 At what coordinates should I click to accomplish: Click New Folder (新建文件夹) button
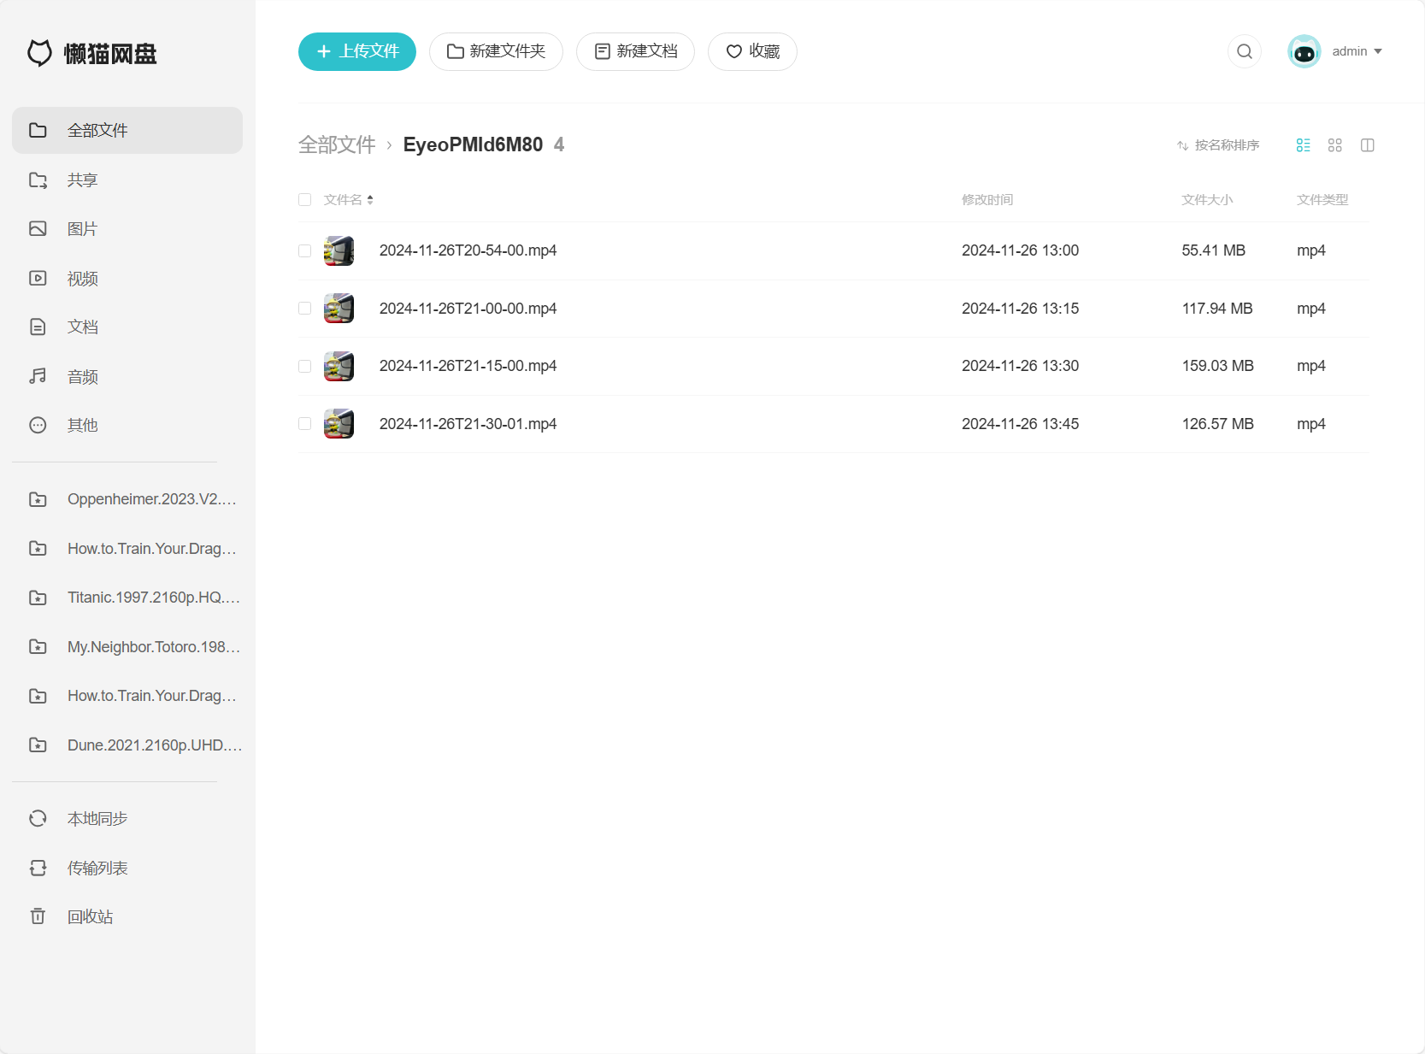496,51
